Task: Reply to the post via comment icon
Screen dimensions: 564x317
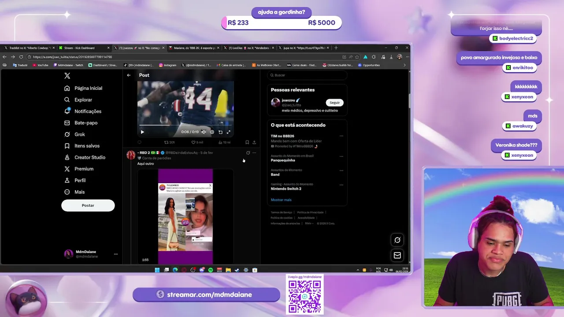Action: click(x=140, y=142)
